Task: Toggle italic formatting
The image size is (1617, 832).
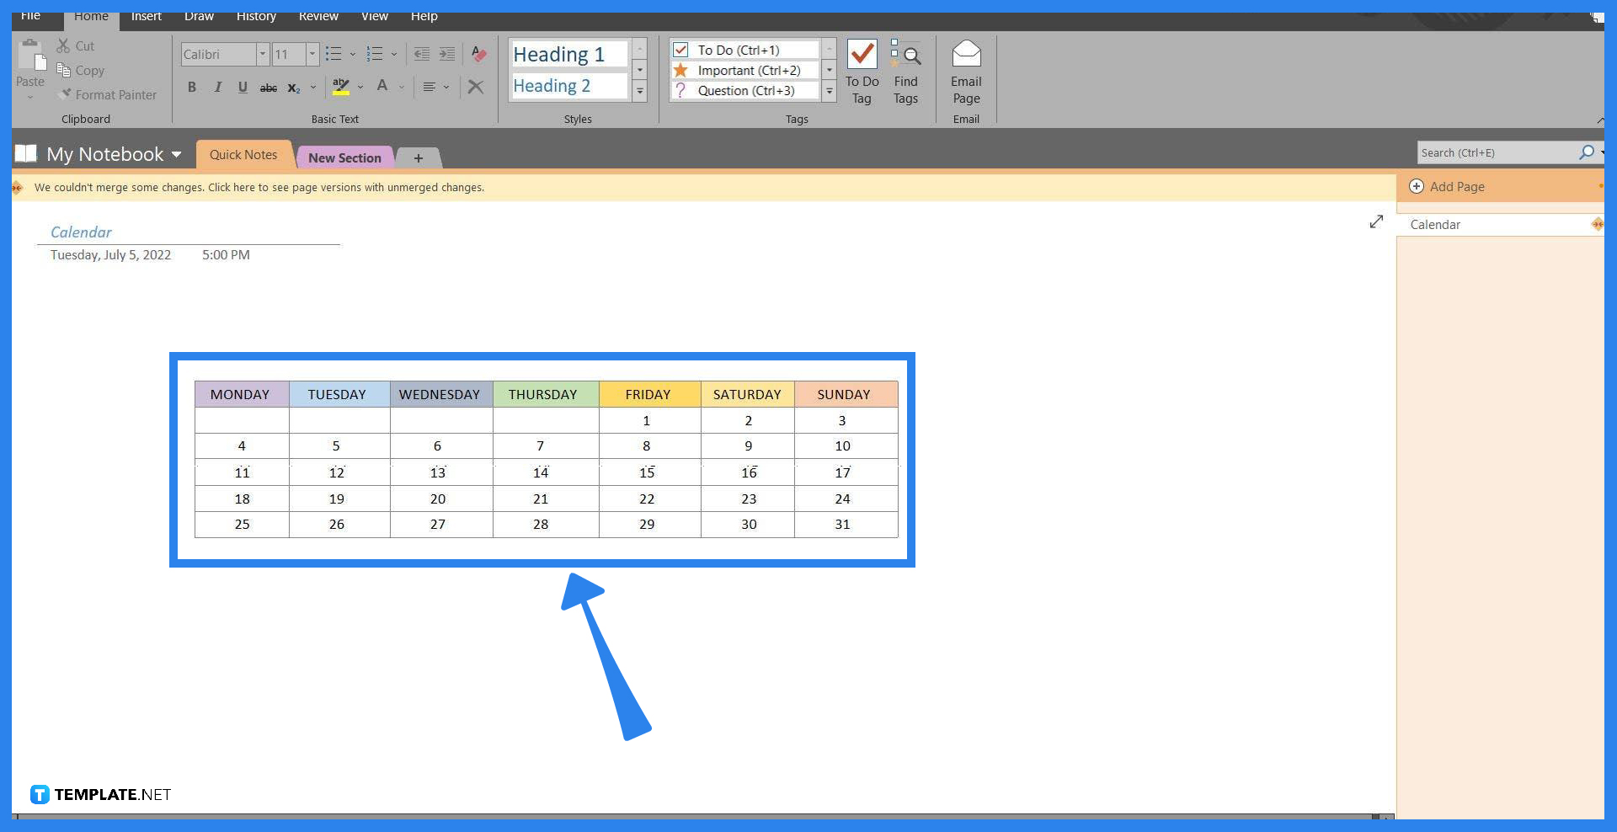Action: tap(217, 87)
